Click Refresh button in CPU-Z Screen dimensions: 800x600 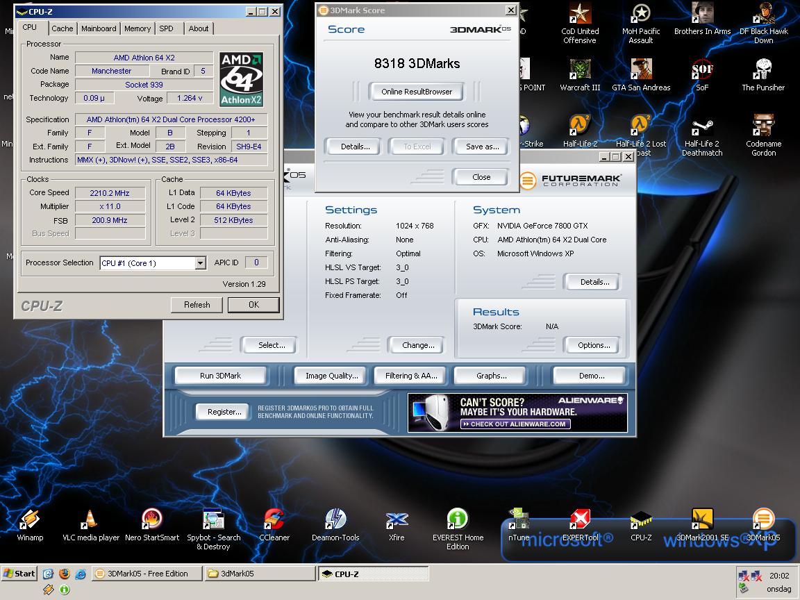tap(197, 305)
